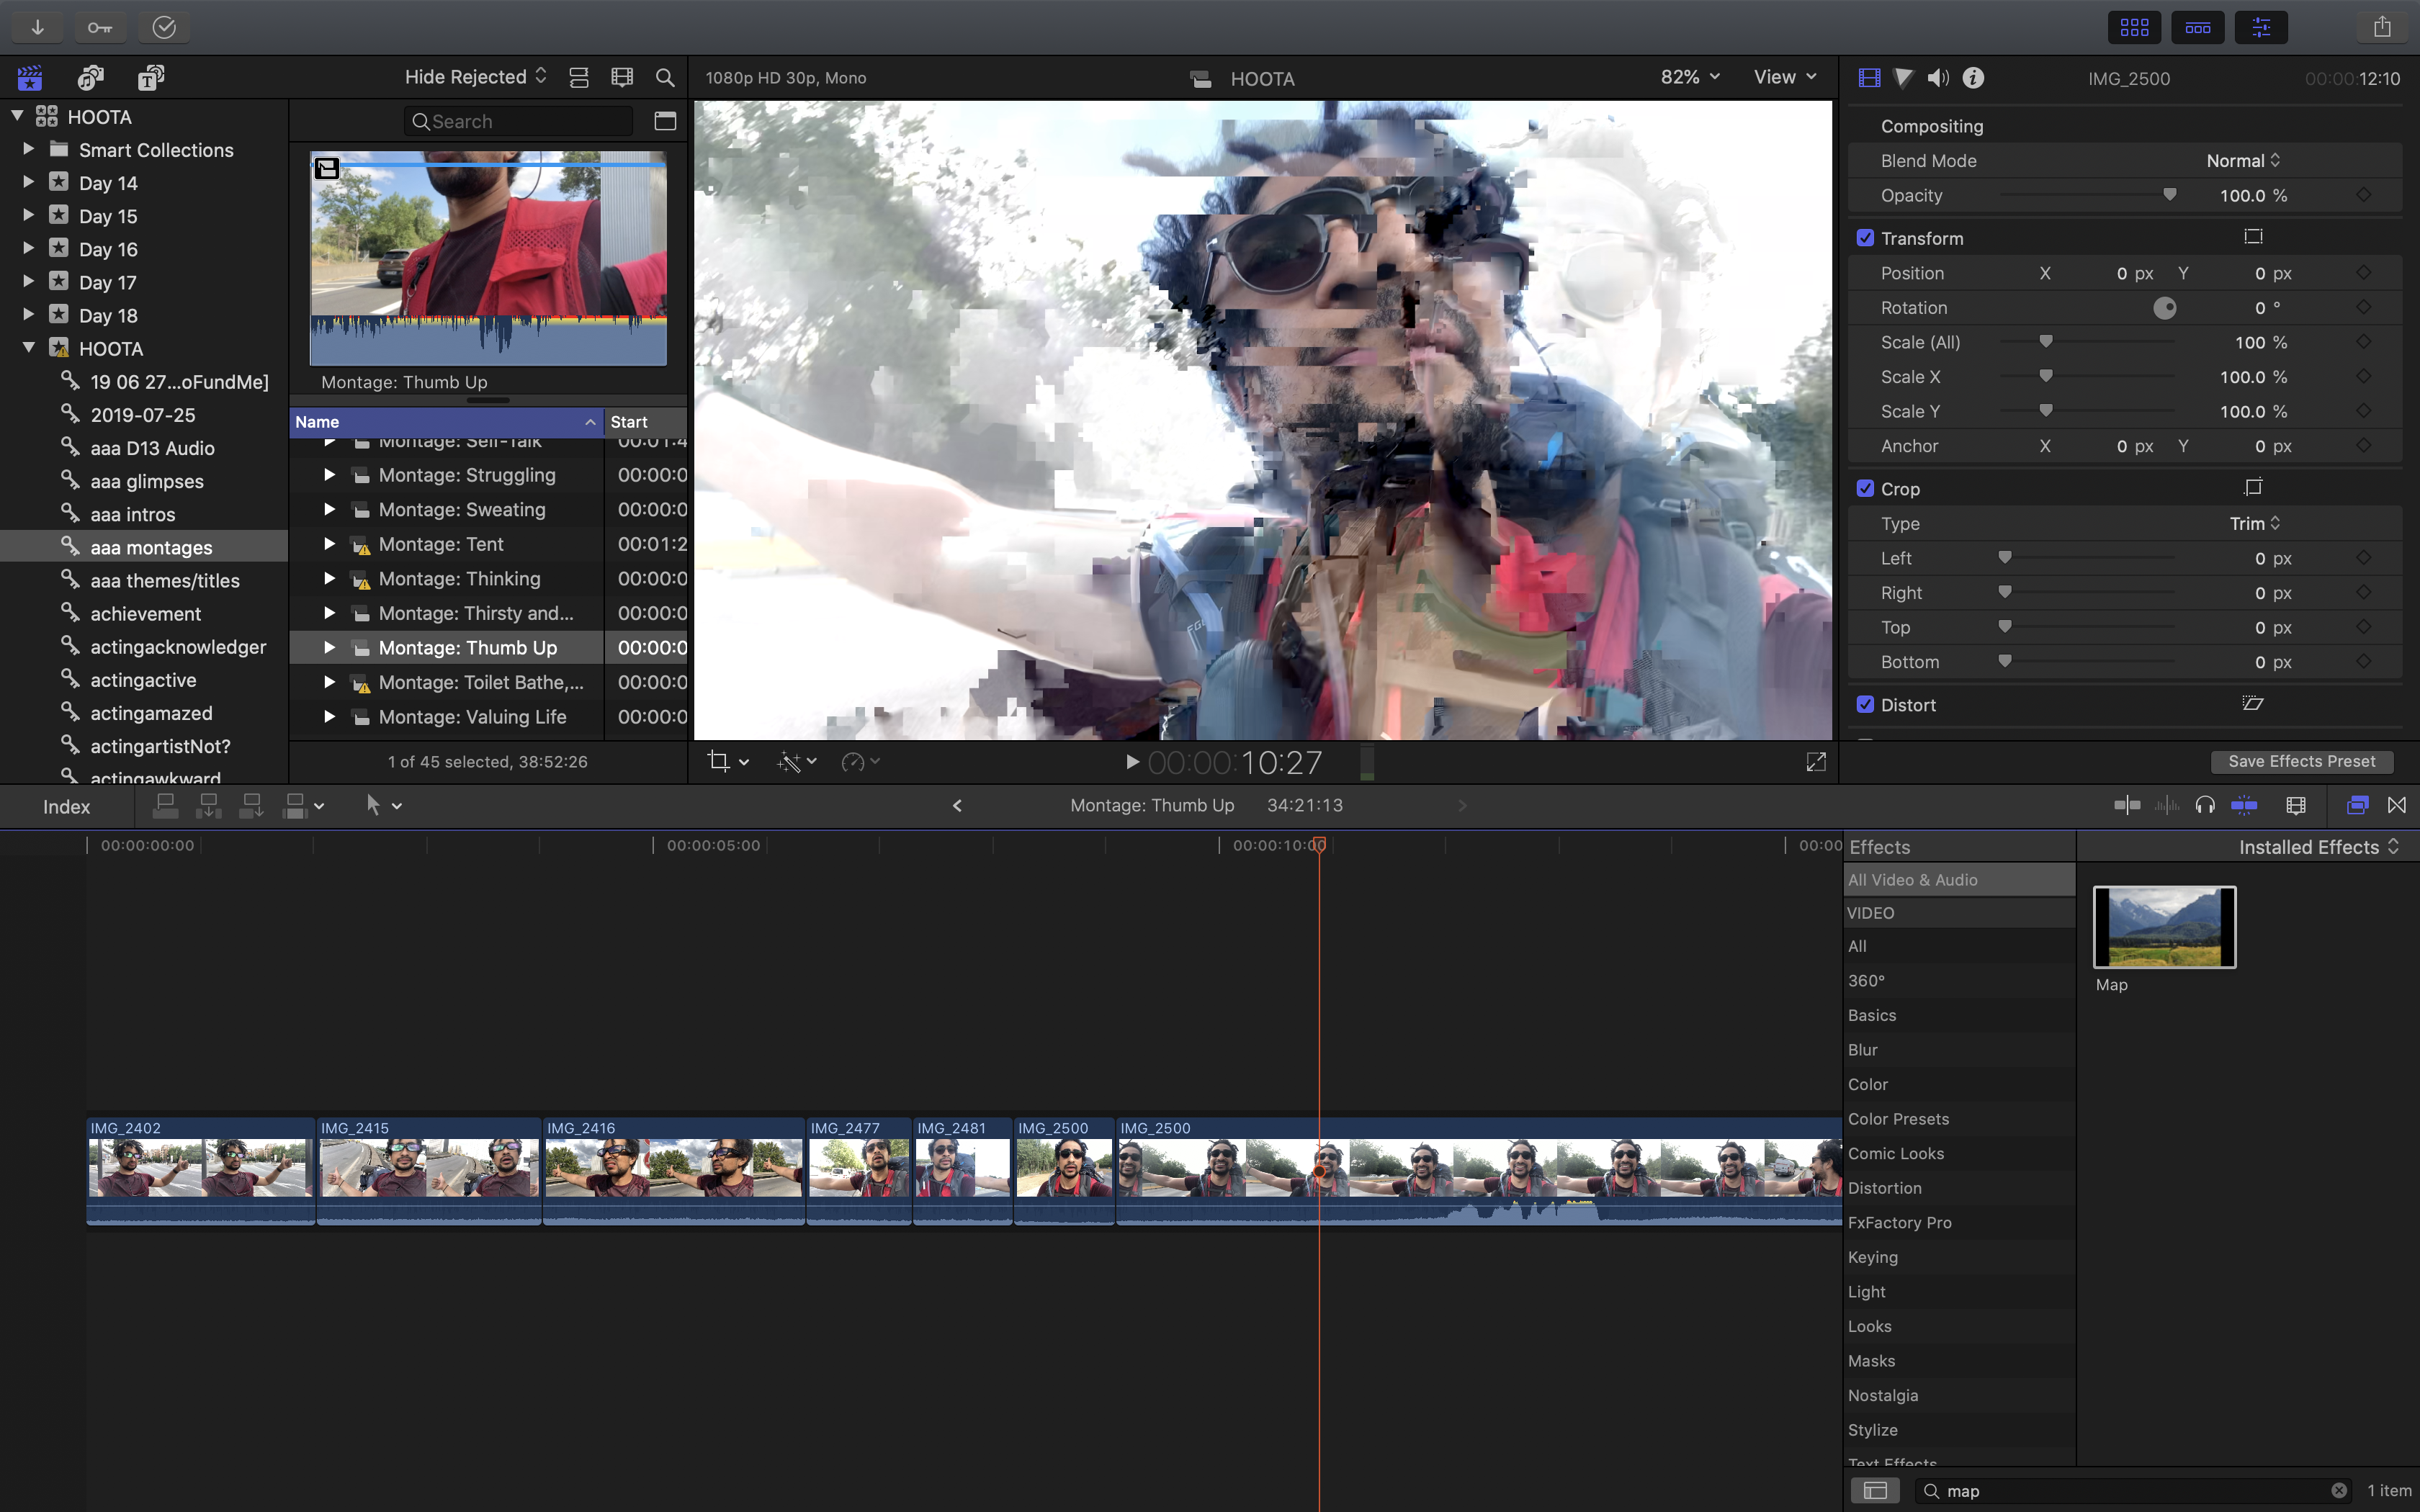Screen dimensions: 2420x1512
Task: Open the Titles and Generators sidebar
Action: point(151,77)
